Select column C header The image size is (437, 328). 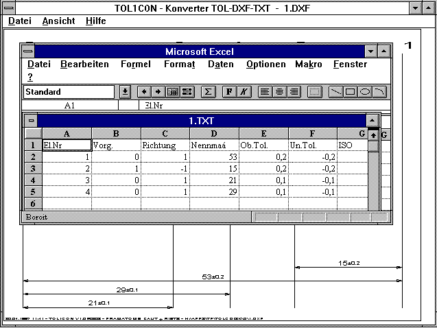tap(165, 134)
